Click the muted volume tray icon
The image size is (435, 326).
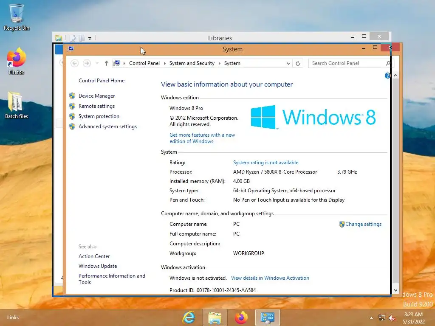(392, 318)
